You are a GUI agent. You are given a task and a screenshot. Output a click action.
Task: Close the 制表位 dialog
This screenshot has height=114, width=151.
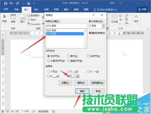click(x=102, y=15)
